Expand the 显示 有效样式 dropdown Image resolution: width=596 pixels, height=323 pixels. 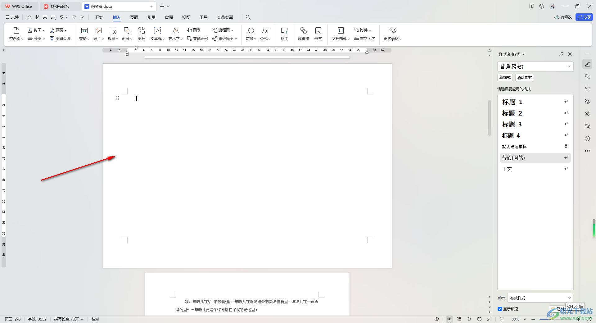pos(540,298)
